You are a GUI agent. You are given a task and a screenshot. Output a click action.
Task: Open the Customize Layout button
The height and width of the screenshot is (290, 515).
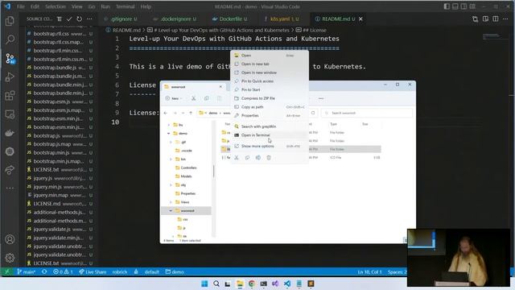click(472, 6)
